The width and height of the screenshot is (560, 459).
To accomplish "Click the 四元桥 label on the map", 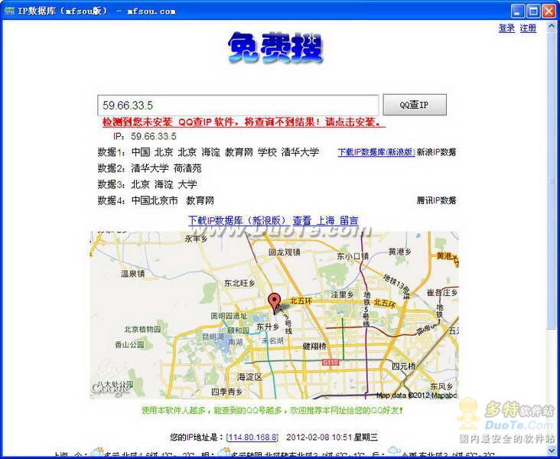I will [404, 366].
